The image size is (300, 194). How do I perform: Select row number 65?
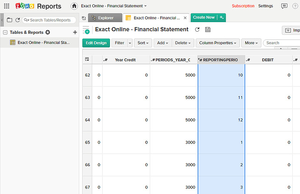87,142
